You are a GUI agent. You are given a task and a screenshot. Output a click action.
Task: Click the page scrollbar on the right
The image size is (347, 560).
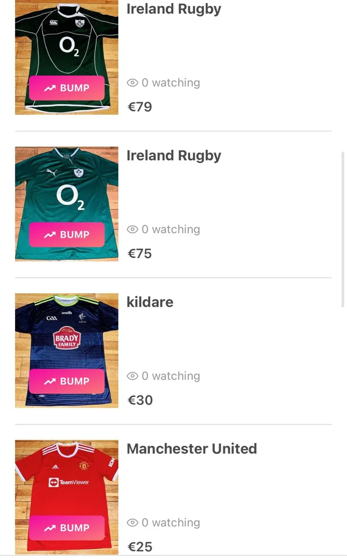(x=343, y=229)
